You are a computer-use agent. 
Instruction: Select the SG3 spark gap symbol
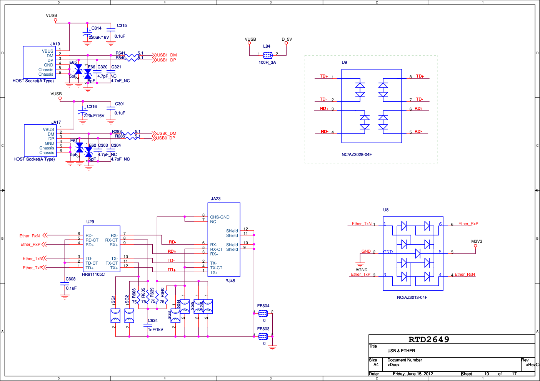[x=175, y=316]
